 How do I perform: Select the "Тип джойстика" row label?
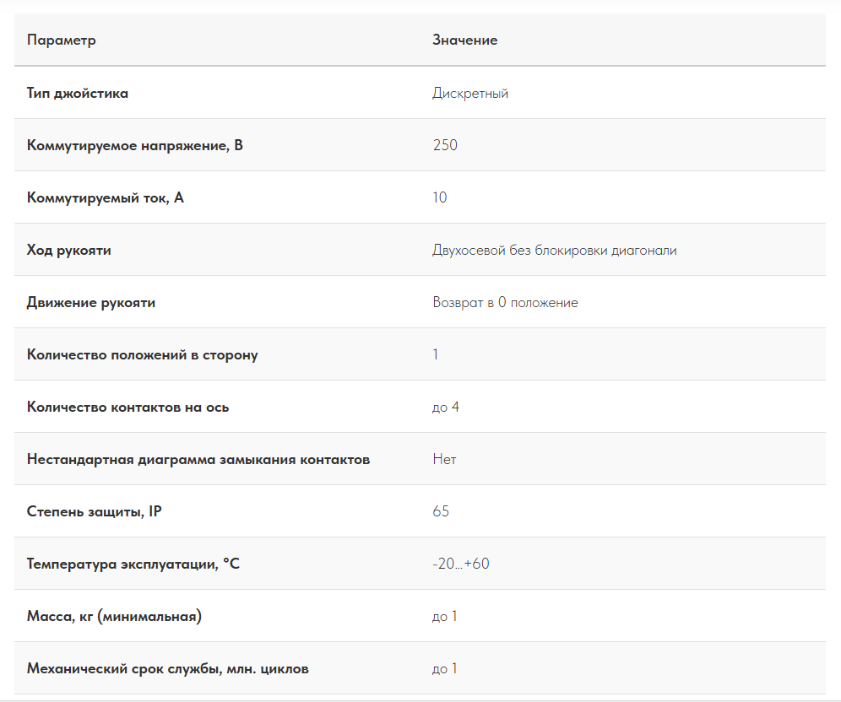coord(78,94)
